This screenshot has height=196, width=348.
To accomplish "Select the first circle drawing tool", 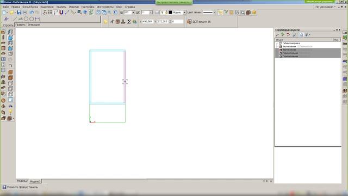I will pyautogui.click(x=26, y=19).
